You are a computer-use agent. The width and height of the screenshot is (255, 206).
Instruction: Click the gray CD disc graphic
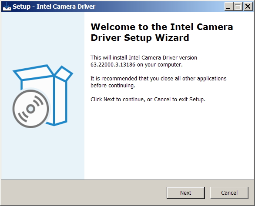(x=31, y=109)
